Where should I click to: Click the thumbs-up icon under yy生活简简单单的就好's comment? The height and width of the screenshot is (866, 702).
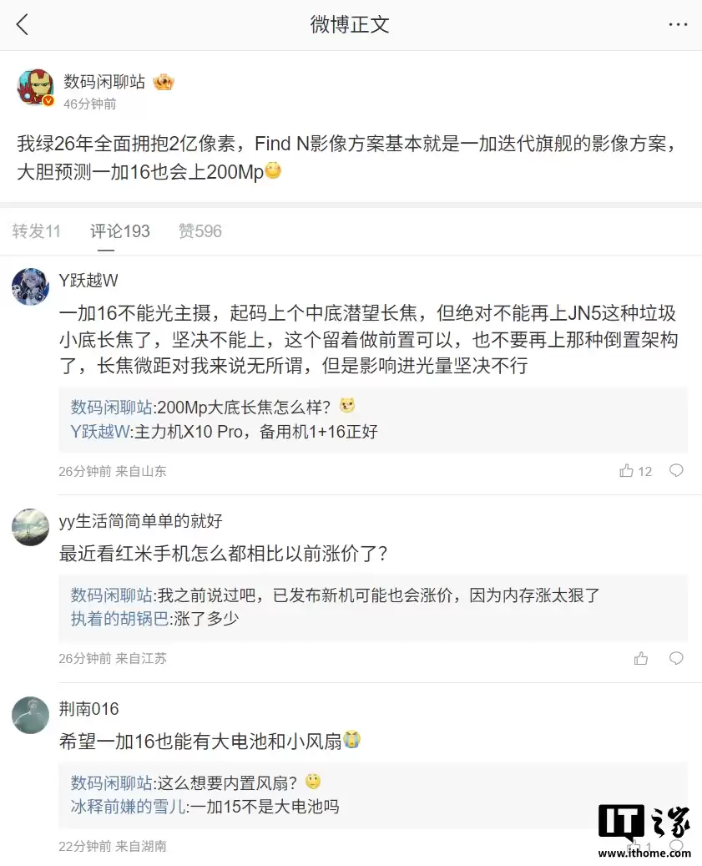pyautogui.click(x=641, y=658)
